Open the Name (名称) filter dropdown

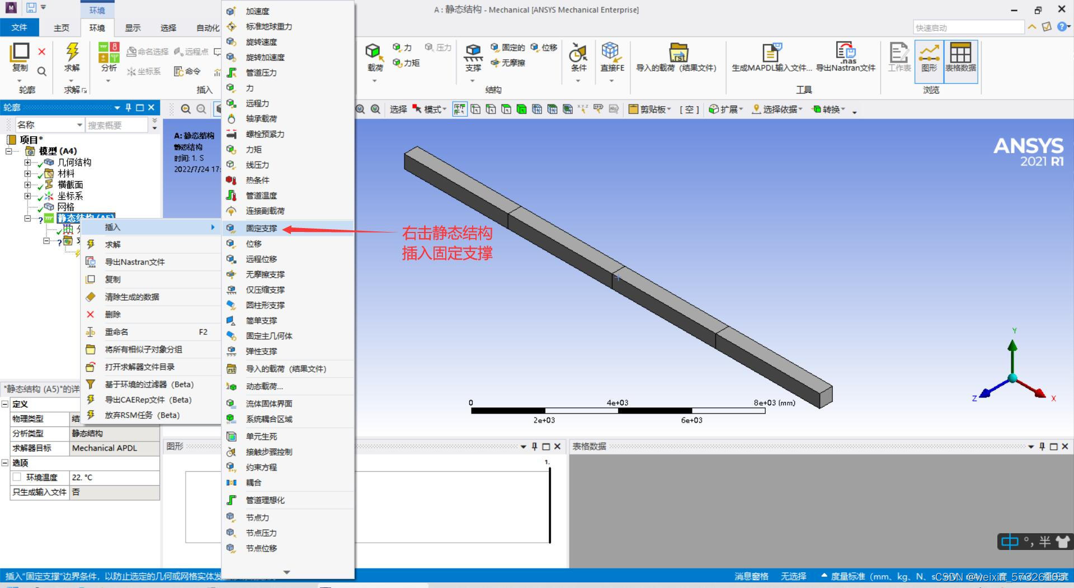click(79, 125)
